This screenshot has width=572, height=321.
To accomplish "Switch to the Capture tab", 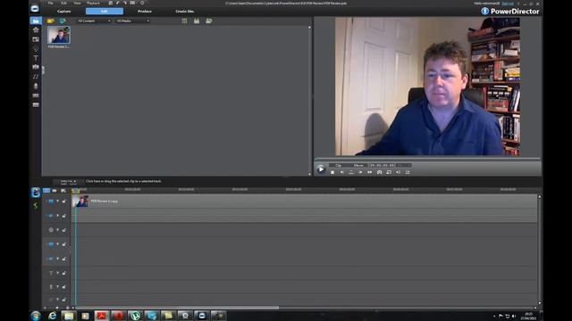I will point(64,12).
